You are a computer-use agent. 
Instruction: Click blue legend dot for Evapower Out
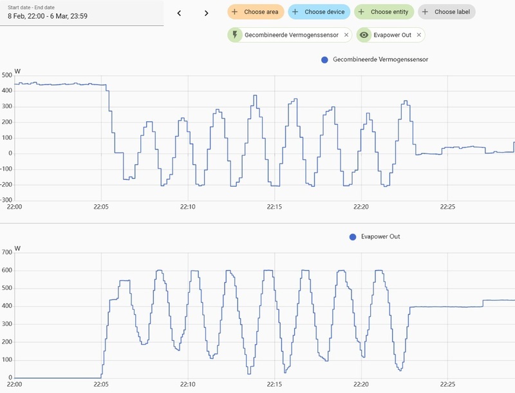(353, 237)
